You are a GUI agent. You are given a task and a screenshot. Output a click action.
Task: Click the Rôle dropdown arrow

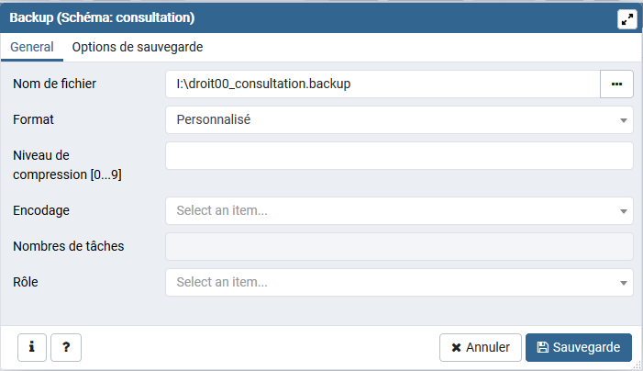coord(624,283)
